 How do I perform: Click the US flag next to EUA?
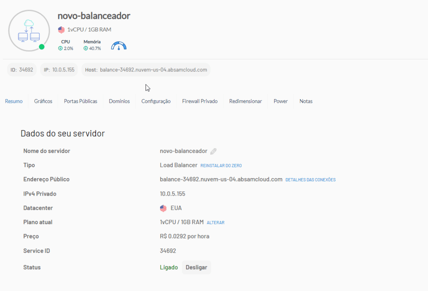tap(163, 208)
